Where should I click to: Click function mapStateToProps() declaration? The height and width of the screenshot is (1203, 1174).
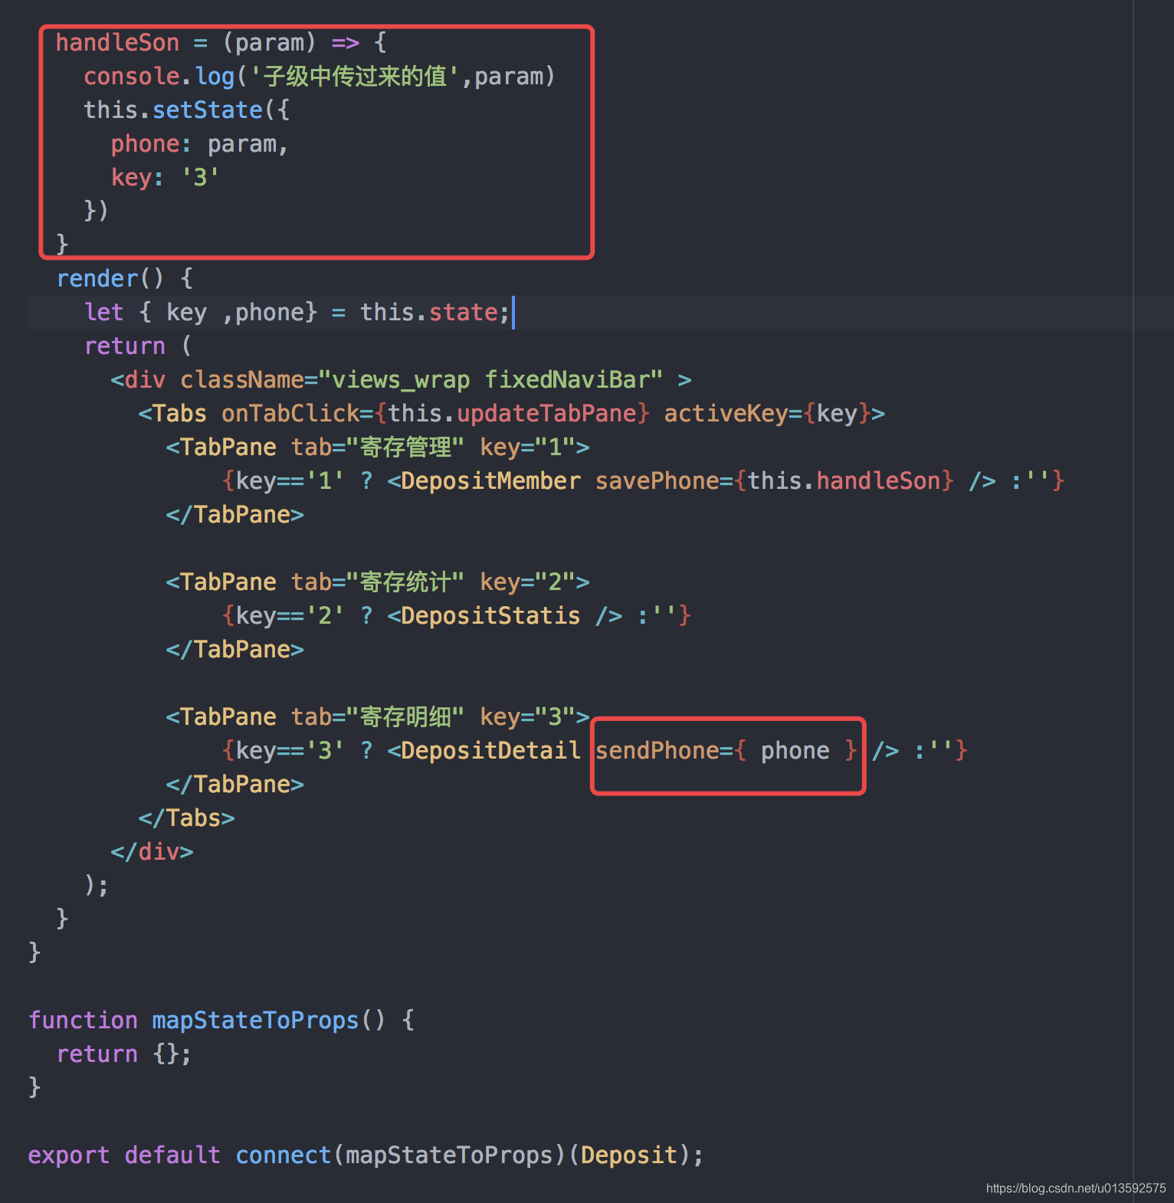tap(221, 1021)
